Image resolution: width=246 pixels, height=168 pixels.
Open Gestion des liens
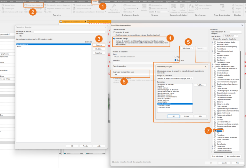click(191, 8)
